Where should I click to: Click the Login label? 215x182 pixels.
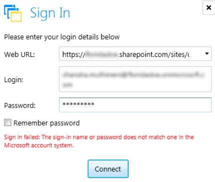13,80
